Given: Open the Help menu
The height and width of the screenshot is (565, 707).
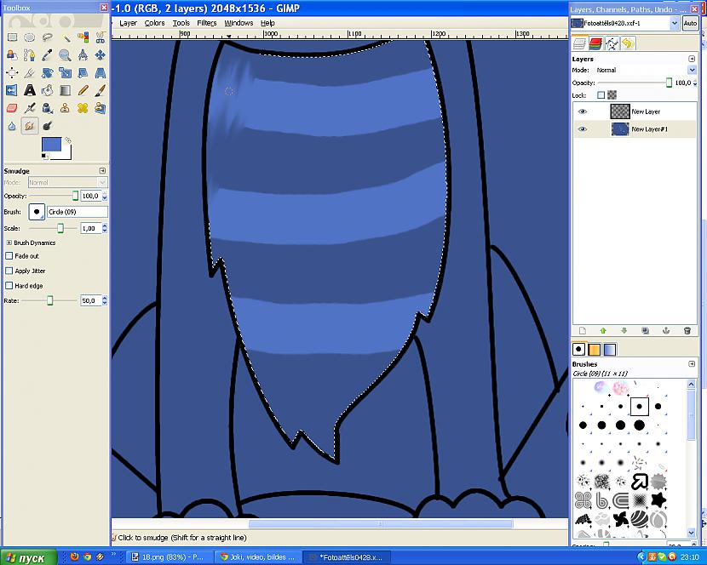Looking at the screenshot, I should 267,23.
